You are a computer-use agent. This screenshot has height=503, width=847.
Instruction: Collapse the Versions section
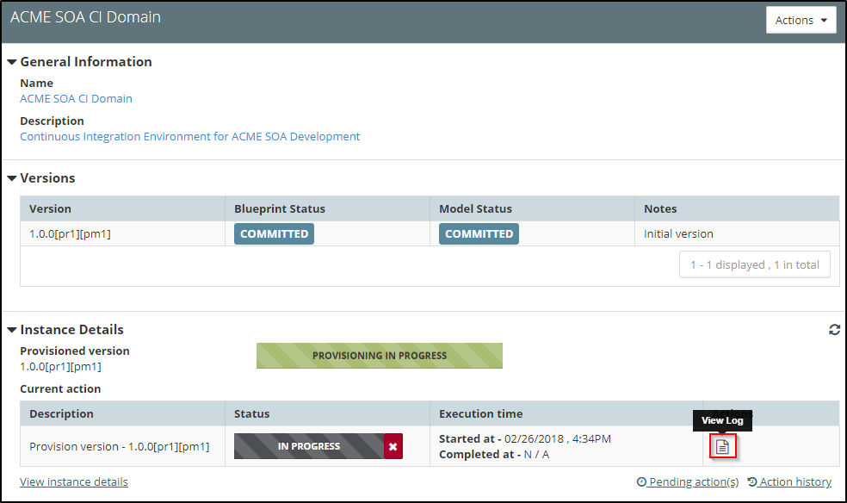(x=12, y=178)
